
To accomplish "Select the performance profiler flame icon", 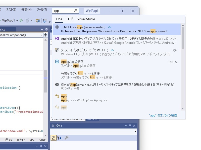I will [x=28, y=20].
